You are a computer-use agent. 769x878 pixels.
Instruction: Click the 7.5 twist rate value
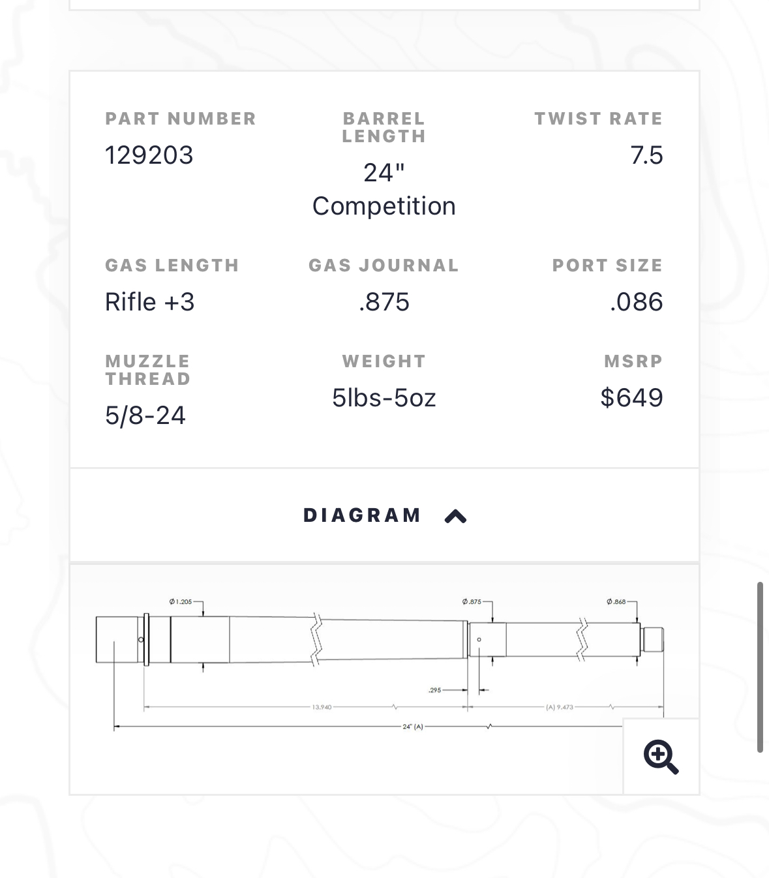click(x=646, y=155)
